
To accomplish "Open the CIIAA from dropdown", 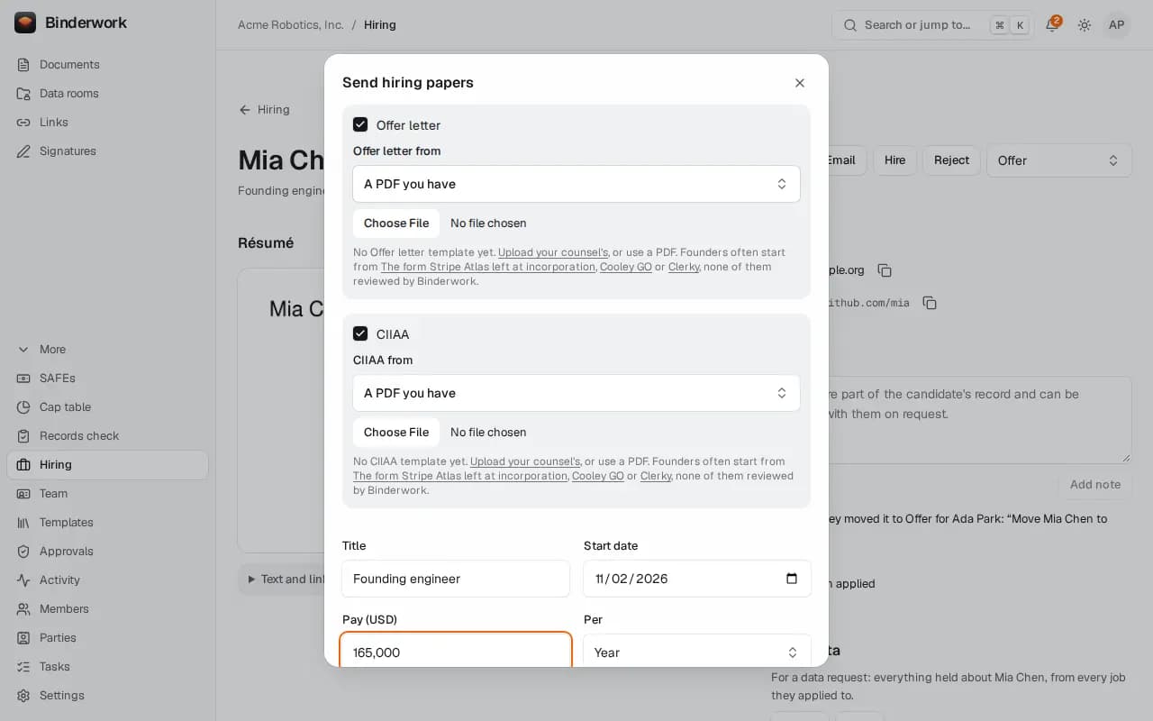I will [x=576, y=393].
